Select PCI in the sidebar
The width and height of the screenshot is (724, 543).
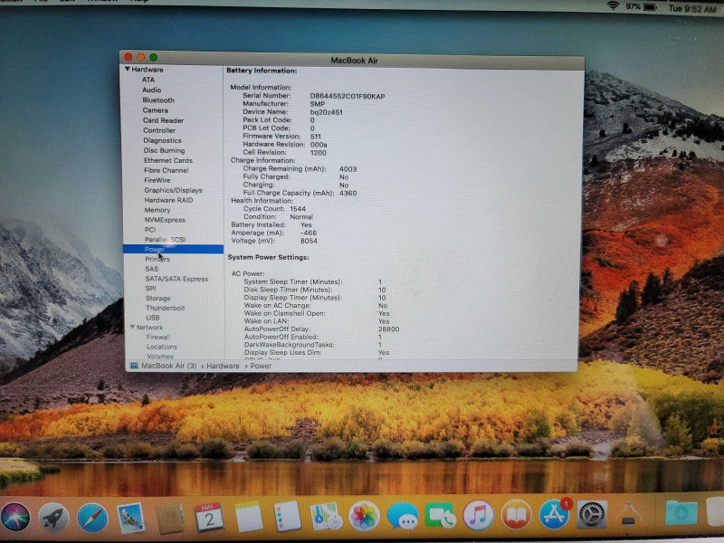click(x=150, y=230)
